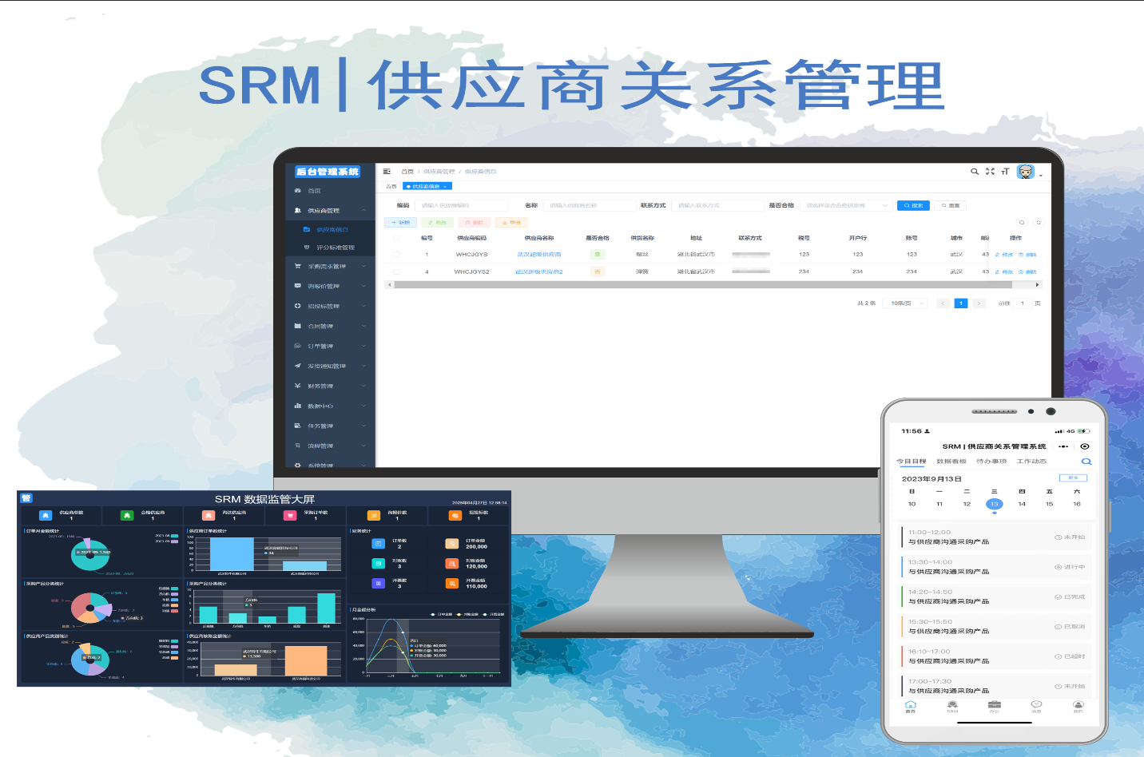Select 供应商信息 in the sidebar submenu
Viewport: 1144px width, 757px height.
(x=330, y=230)
